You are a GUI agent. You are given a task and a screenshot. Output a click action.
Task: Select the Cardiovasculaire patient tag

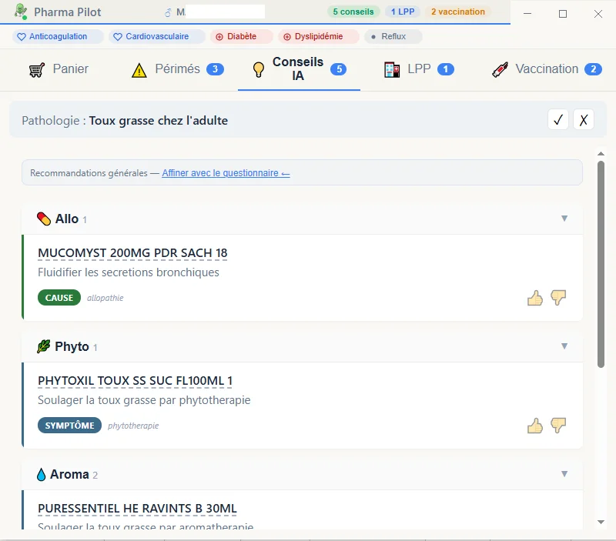pos(157,36)
